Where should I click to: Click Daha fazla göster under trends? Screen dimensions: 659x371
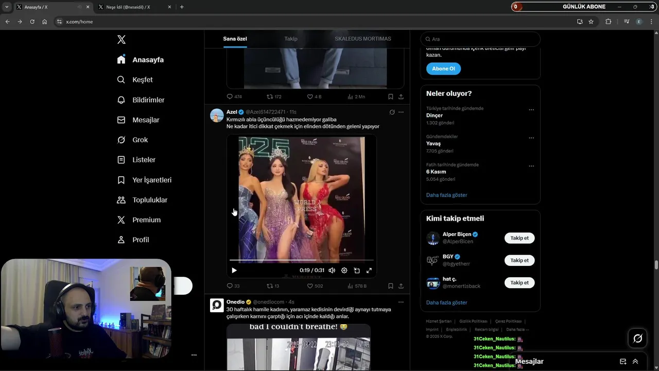point(447,195)
